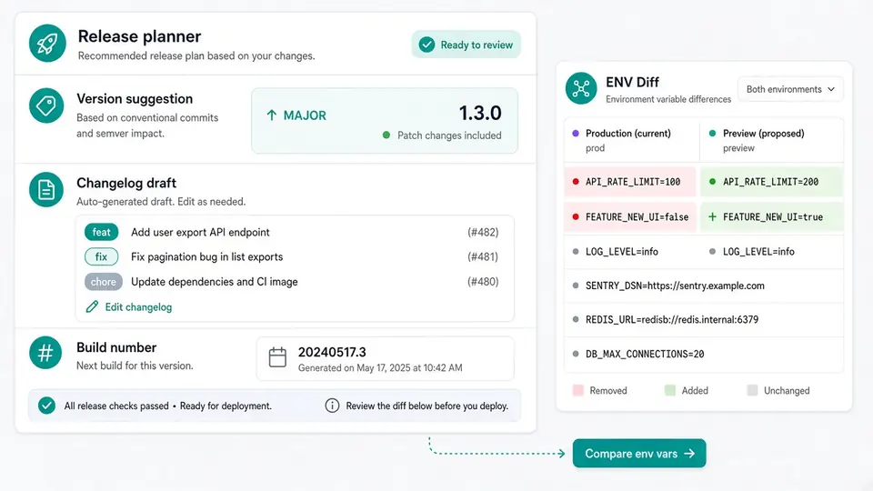
Task: Click the FEATURE_NEW_UI=true entry text
Action: (773, 217)
